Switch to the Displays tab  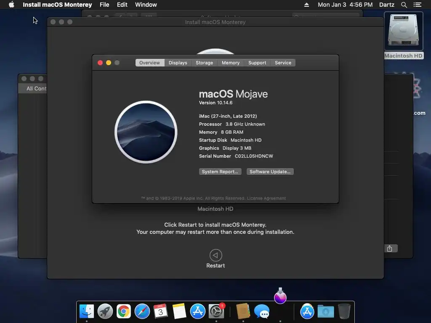(x=178, y=63)
